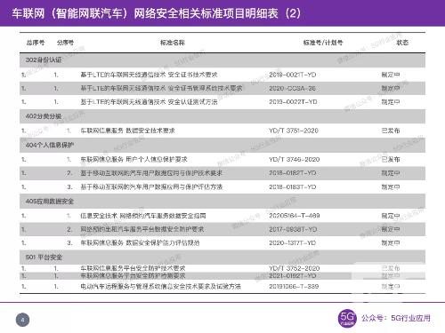Select the 电动汽车远程服务与管理系统 standard name
The height and width of the screenshot is (333, 445).
(160, 286)
